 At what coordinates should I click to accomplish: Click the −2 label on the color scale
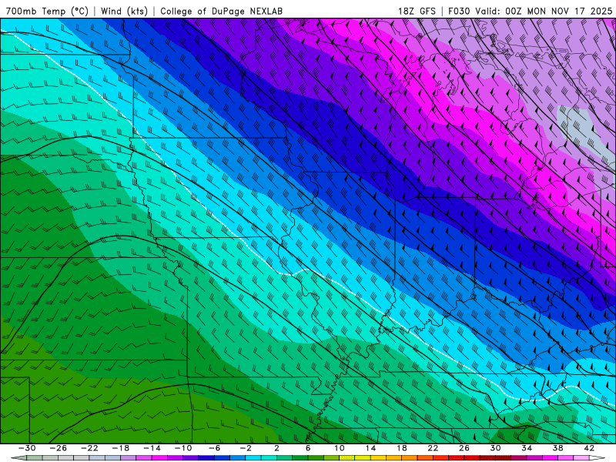click(x=246, y=448)
